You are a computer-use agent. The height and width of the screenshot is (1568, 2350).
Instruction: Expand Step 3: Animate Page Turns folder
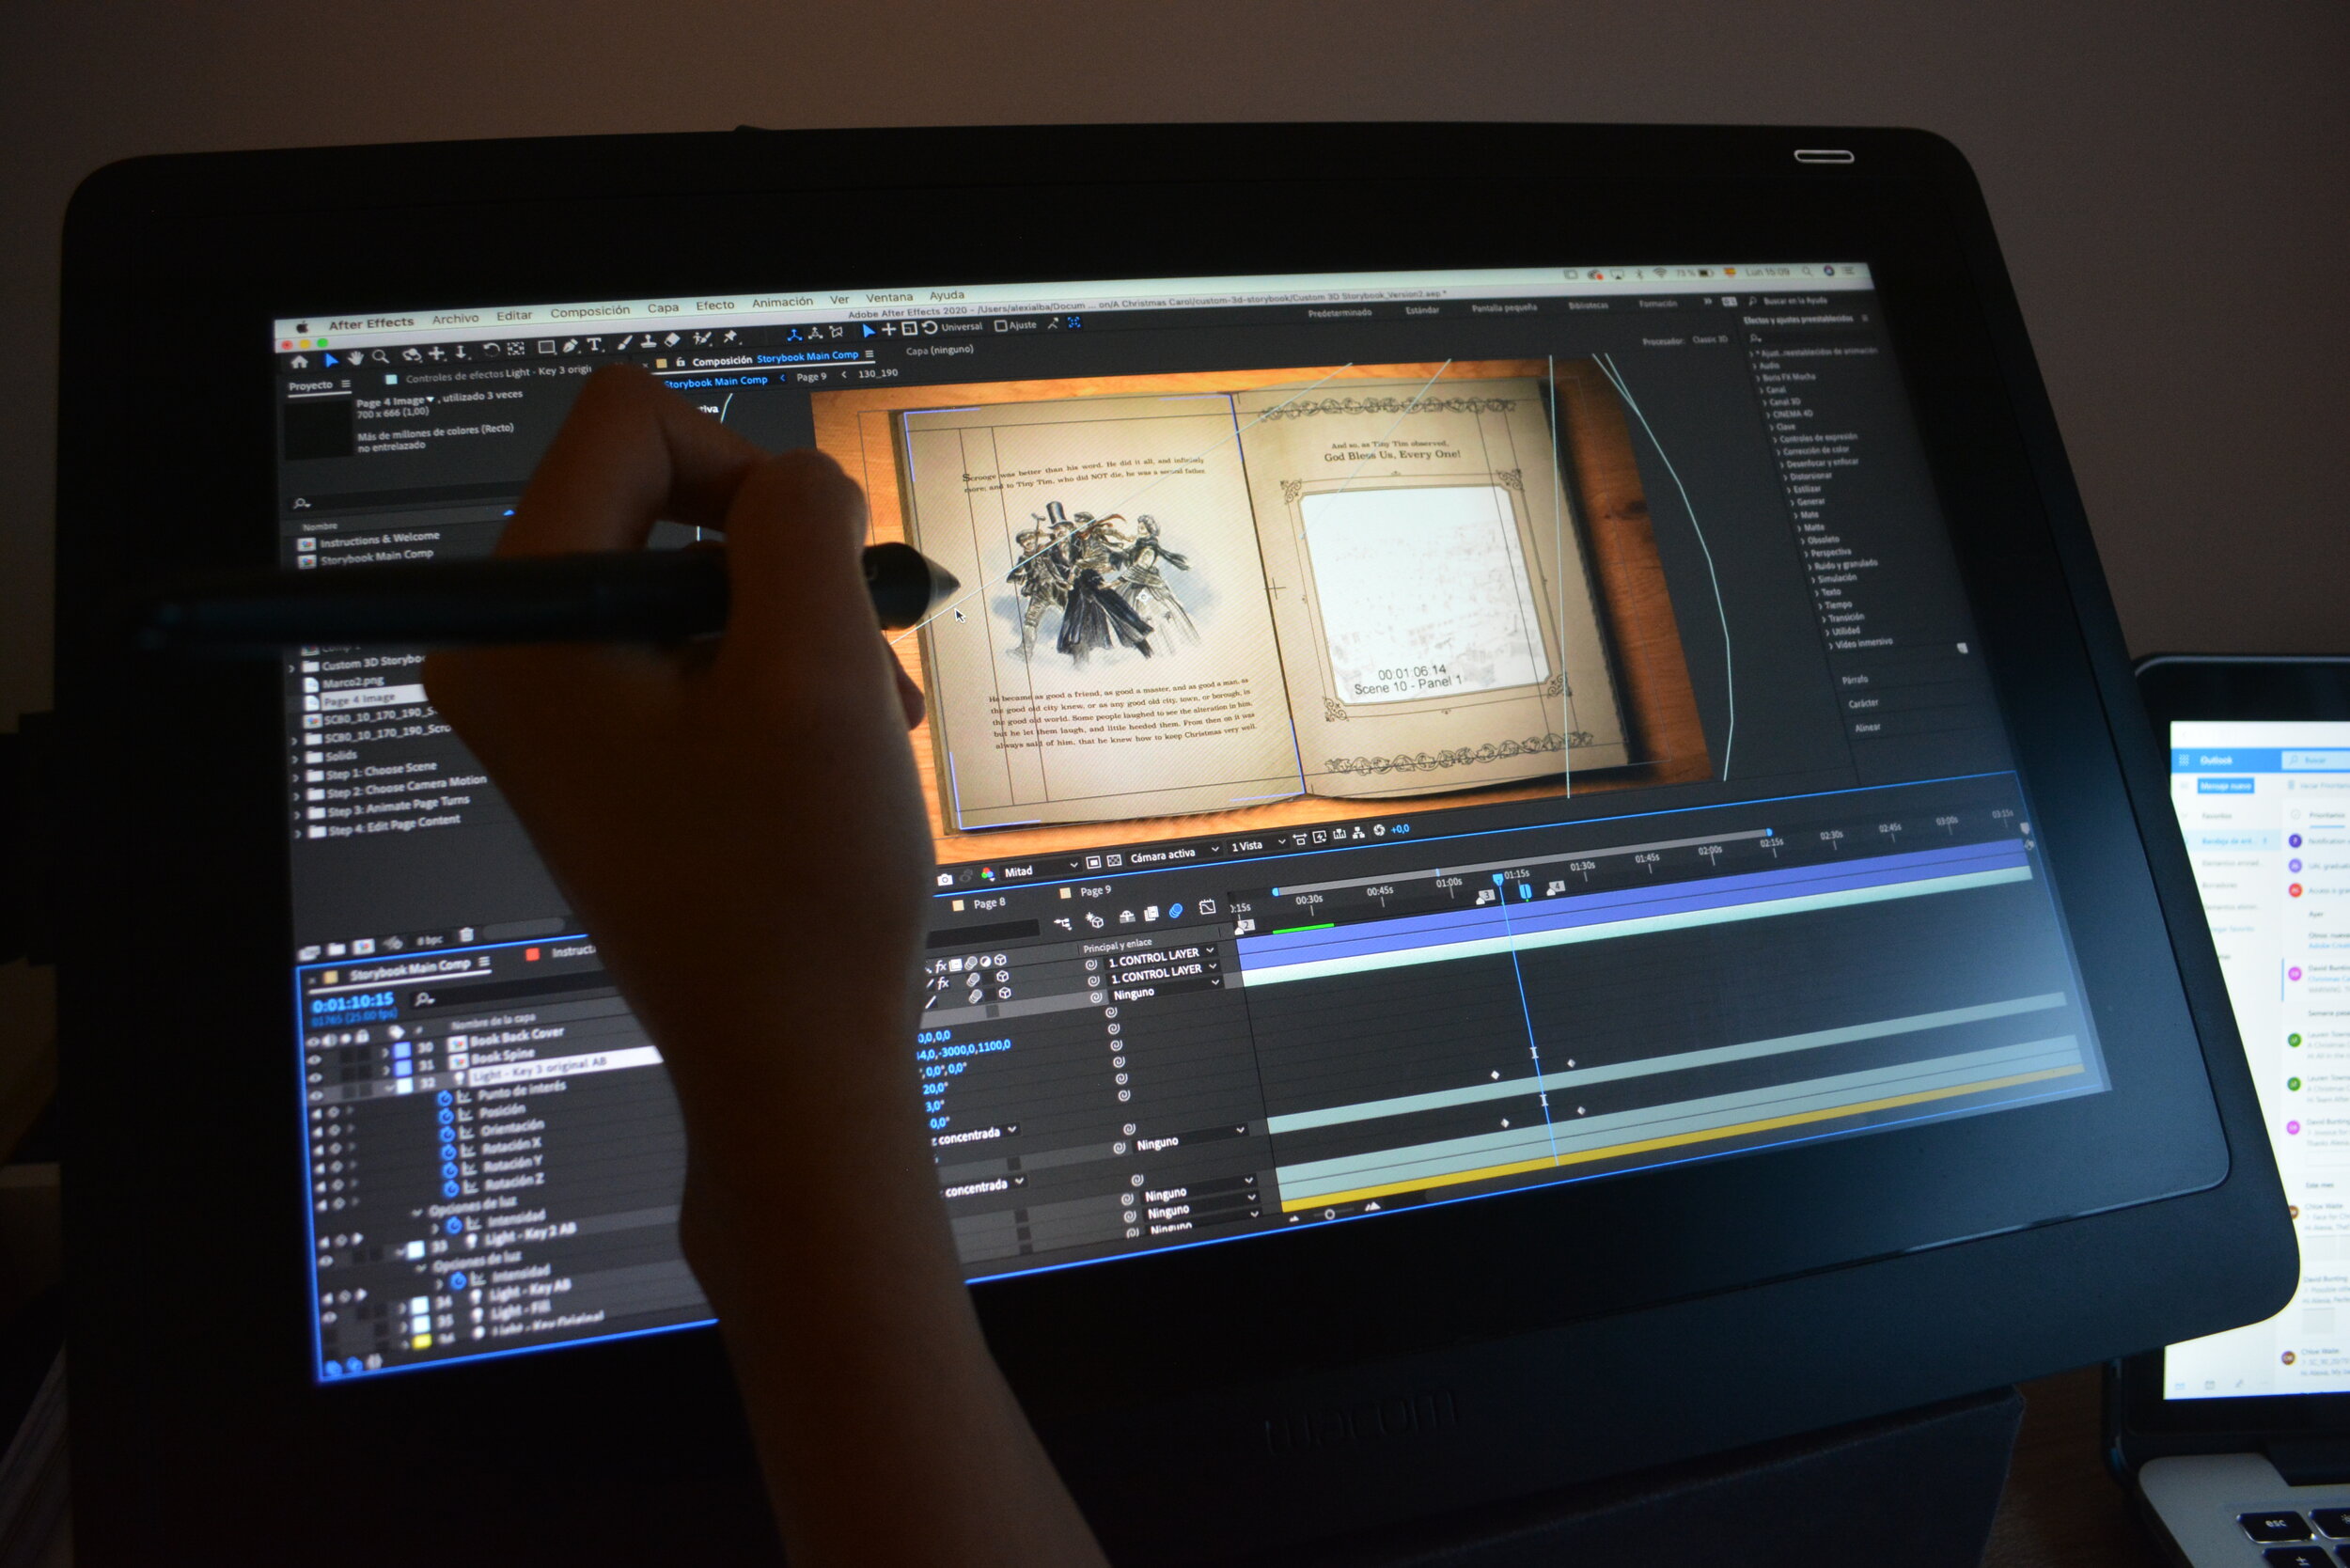pos(297,814)
